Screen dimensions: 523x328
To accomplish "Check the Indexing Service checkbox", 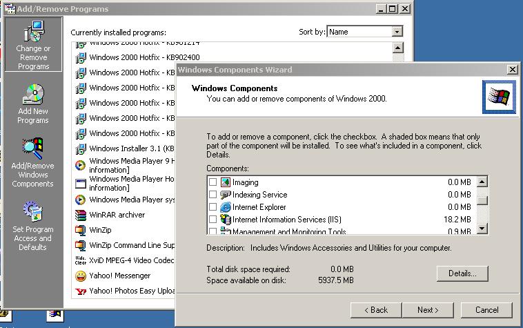I will 213,195.
